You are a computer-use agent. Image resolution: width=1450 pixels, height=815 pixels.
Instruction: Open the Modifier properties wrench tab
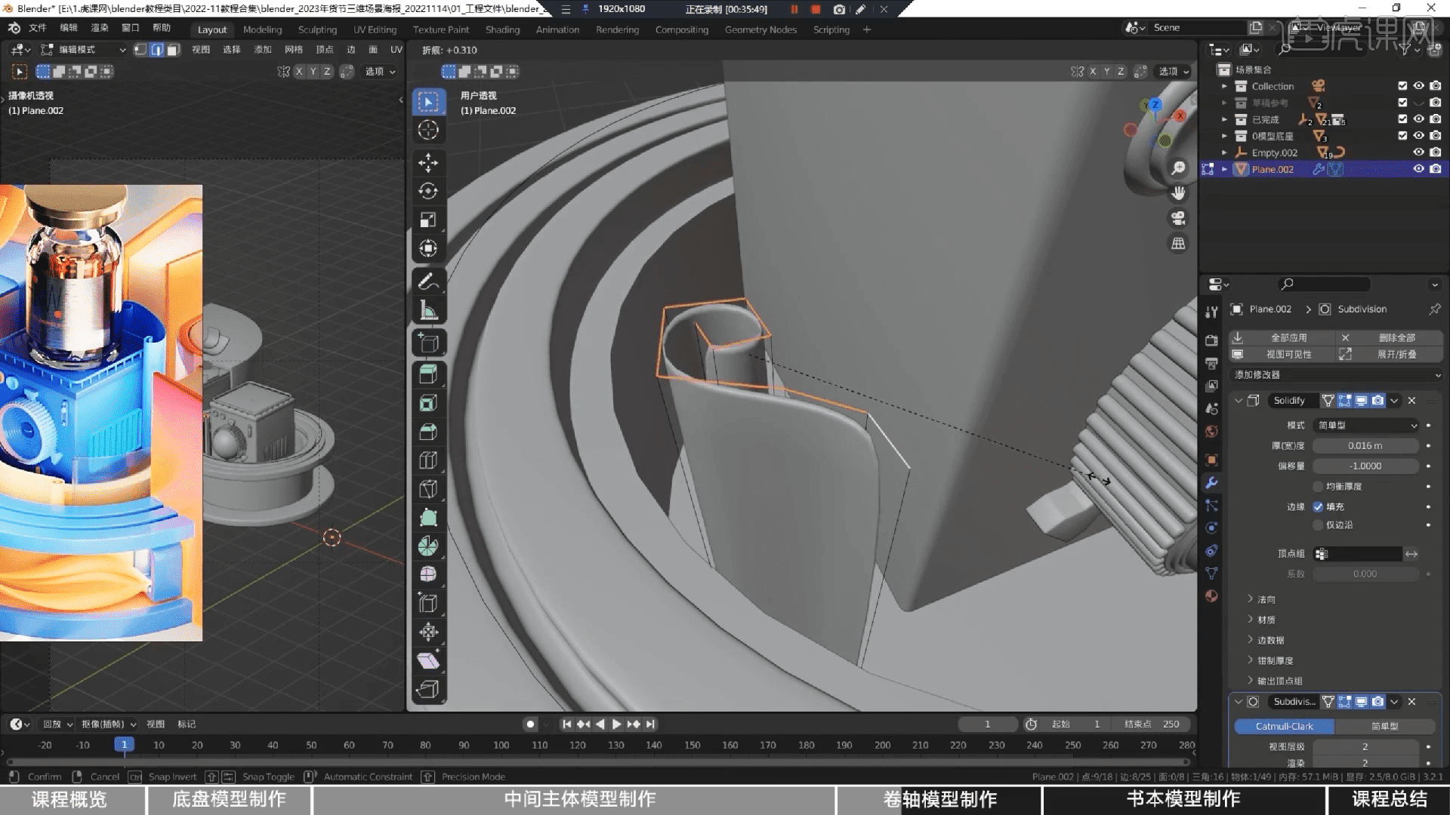(1211, 483)
